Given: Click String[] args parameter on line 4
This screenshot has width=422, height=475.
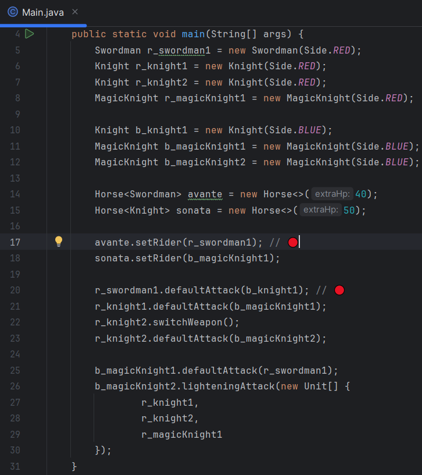Looking at the screenshot, I should point(248,34).
